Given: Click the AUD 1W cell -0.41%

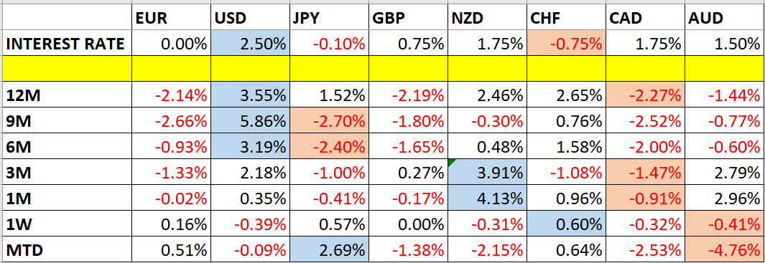Looking at the screenshot, I should (725, 224).
